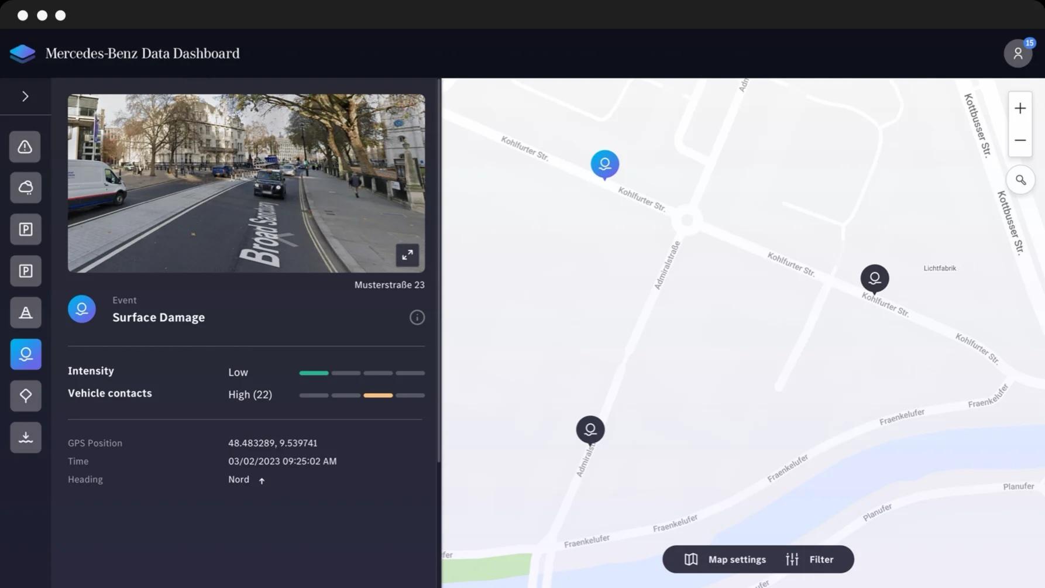The height and width of the screenshot is (588, 1045).
Task: Select the dark pin near Admiralstraße
Action: (590, 429)
